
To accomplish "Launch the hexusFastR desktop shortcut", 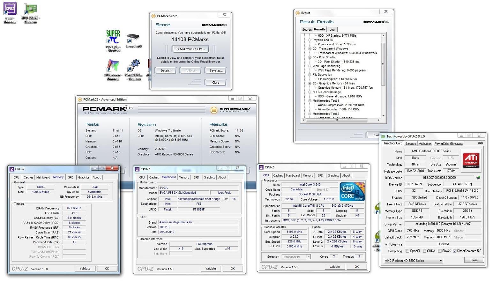I will 134,41.
